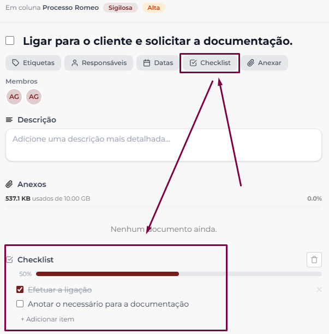Screen dimensions: 329x334
Task: Click the Anexos paperclip icon
Action: (x=9, y=184)
